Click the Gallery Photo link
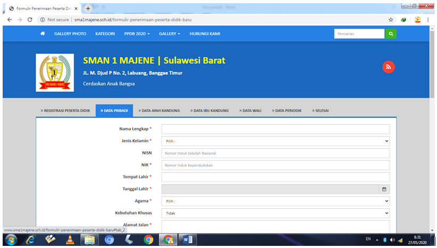Viewport: 437px width, 248px height. tap(70, 33)
